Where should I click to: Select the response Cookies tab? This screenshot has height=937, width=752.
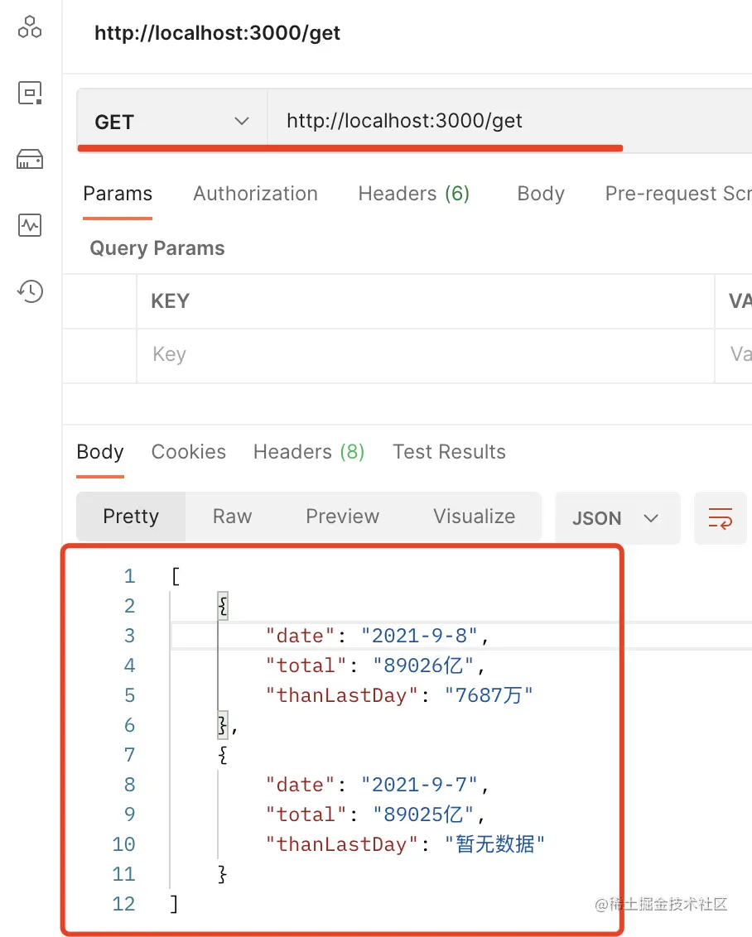[x=188, y=452]
